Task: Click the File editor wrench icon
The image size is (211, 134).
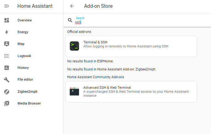Action: [7, 80]
